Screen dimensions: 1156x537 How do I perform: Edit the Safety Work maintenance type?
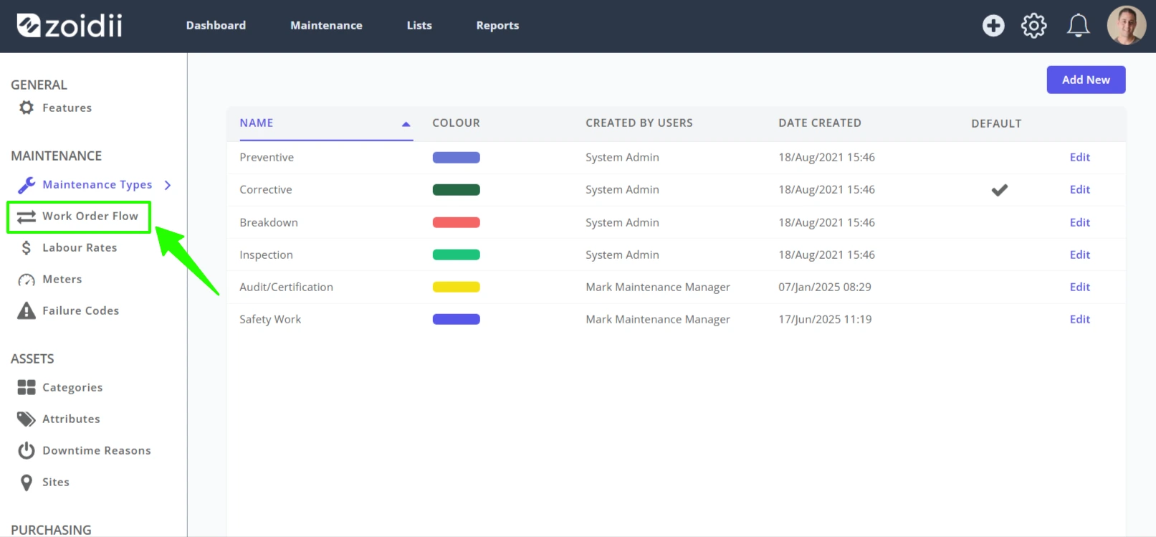[x=1079, y=319]
